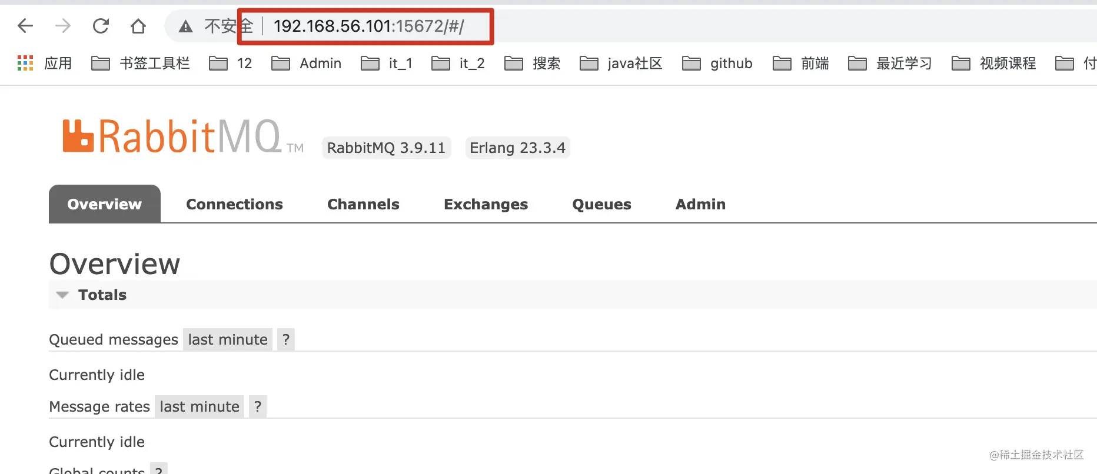The width and height of the screenshot is (1097, 474).
Task: Open the 视频课程 bookmark folder
Action: point(993,63)
